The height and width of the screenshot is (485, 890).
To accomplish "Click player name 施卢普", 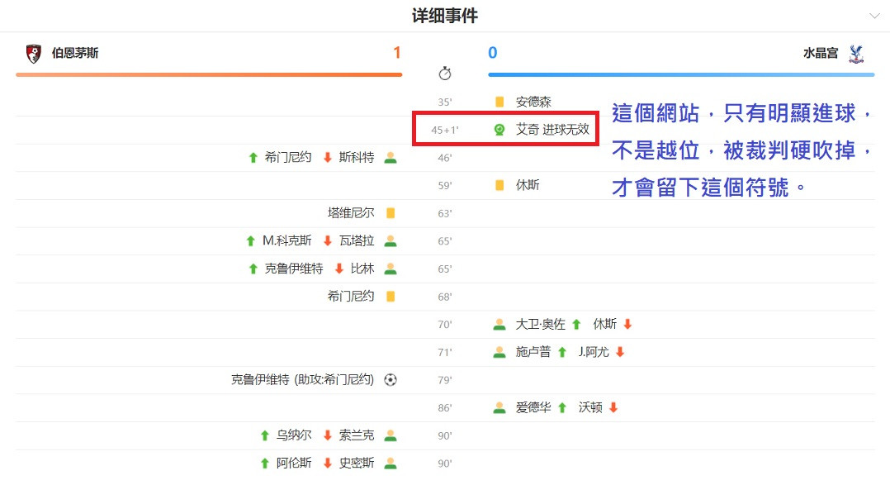I will [x=533, y=352].
